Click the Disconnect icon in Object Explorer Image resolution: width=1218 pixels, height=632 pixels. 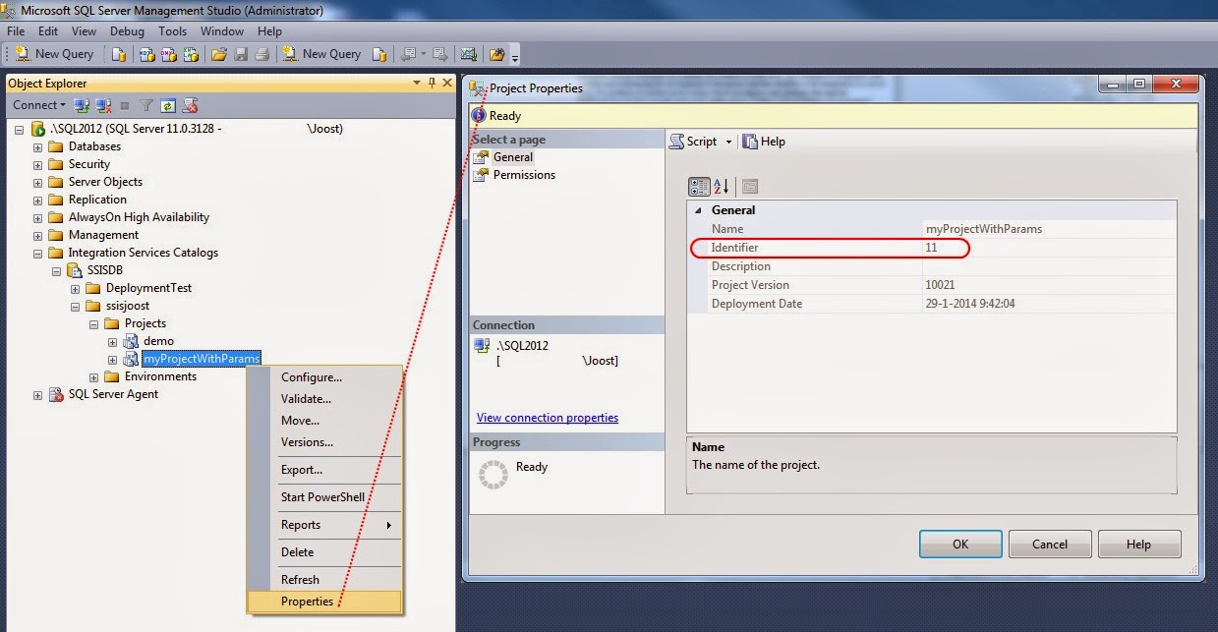click(102, 105)
